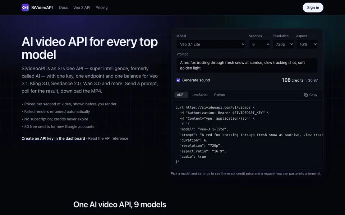Viewport: 345px width, 215px height.
Task: Open Docs in the navigation bar
Action: click(63, 8)
